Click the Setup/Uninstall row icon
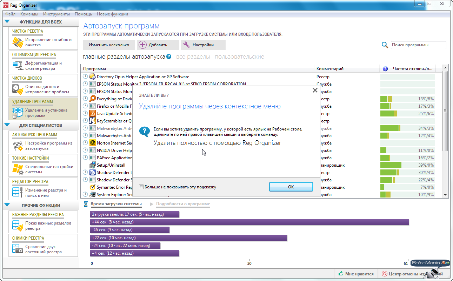The width and height of the screenshot is (453, 281). pos(93,165)
